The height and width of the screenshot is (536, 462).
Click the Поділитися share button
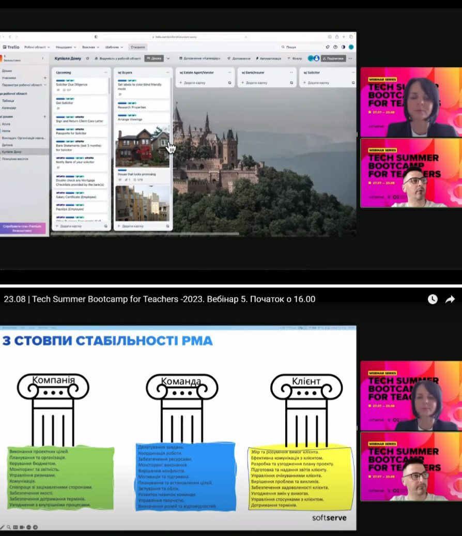tap(333, 58)
